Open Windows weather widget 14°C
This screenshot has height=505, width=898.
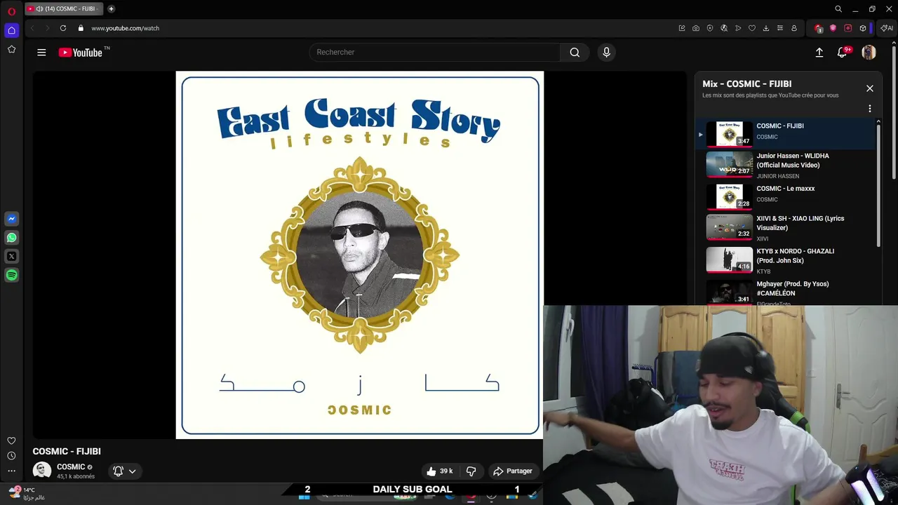(28, 493)
